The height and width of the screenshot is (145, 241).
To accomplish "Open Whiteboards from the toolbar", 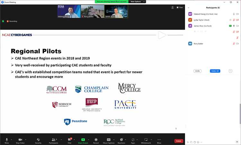I will [146, 141].
